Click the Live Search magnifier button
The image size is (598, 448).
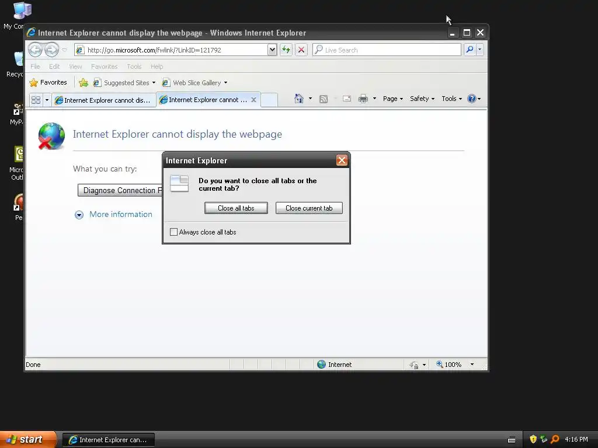[x=470, y=50]
